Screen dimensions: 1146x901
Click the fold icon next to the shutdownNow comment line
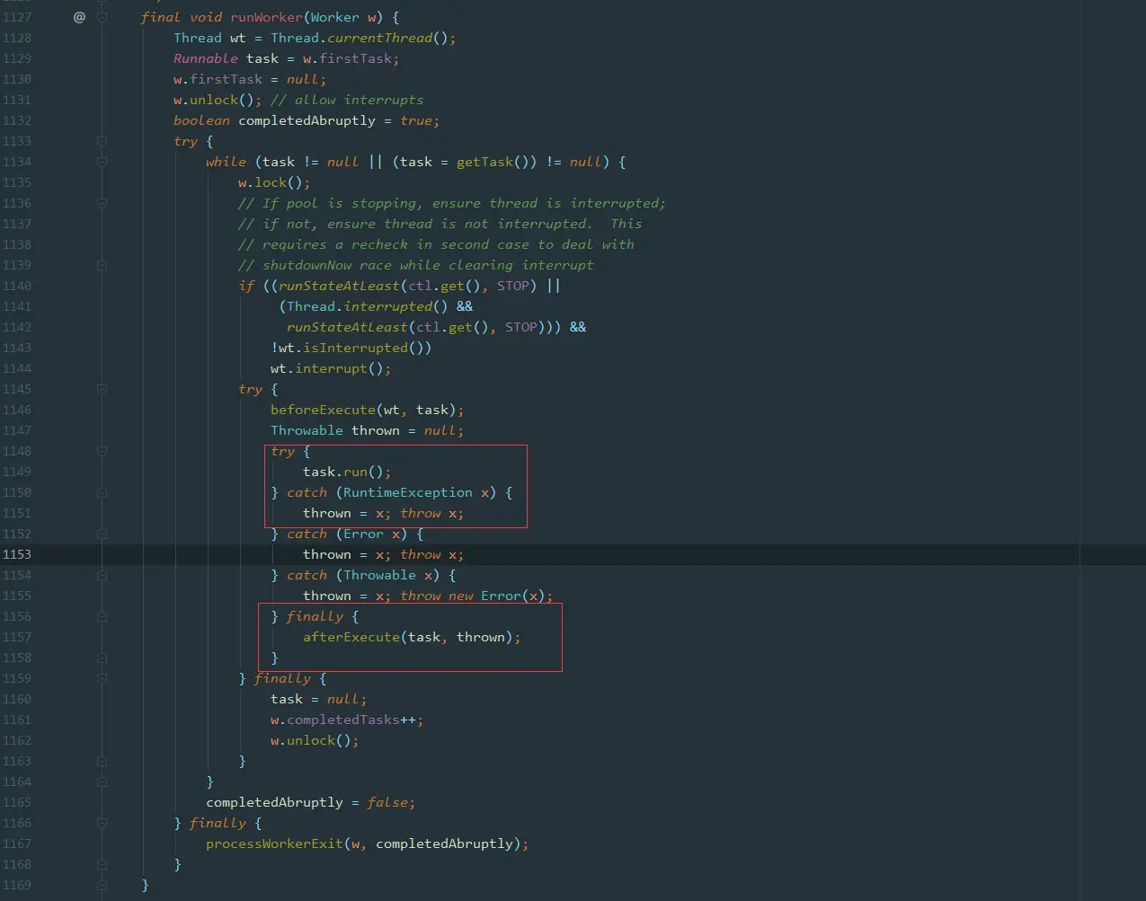pyautogui.click(x=101, y=264)
